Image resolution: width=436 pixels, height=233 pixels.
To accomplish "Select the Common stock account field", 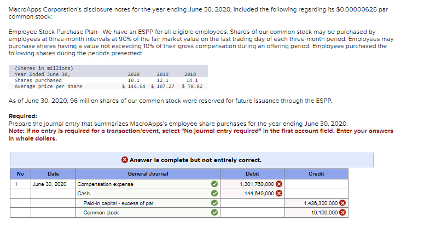I will tap(148, 213).
